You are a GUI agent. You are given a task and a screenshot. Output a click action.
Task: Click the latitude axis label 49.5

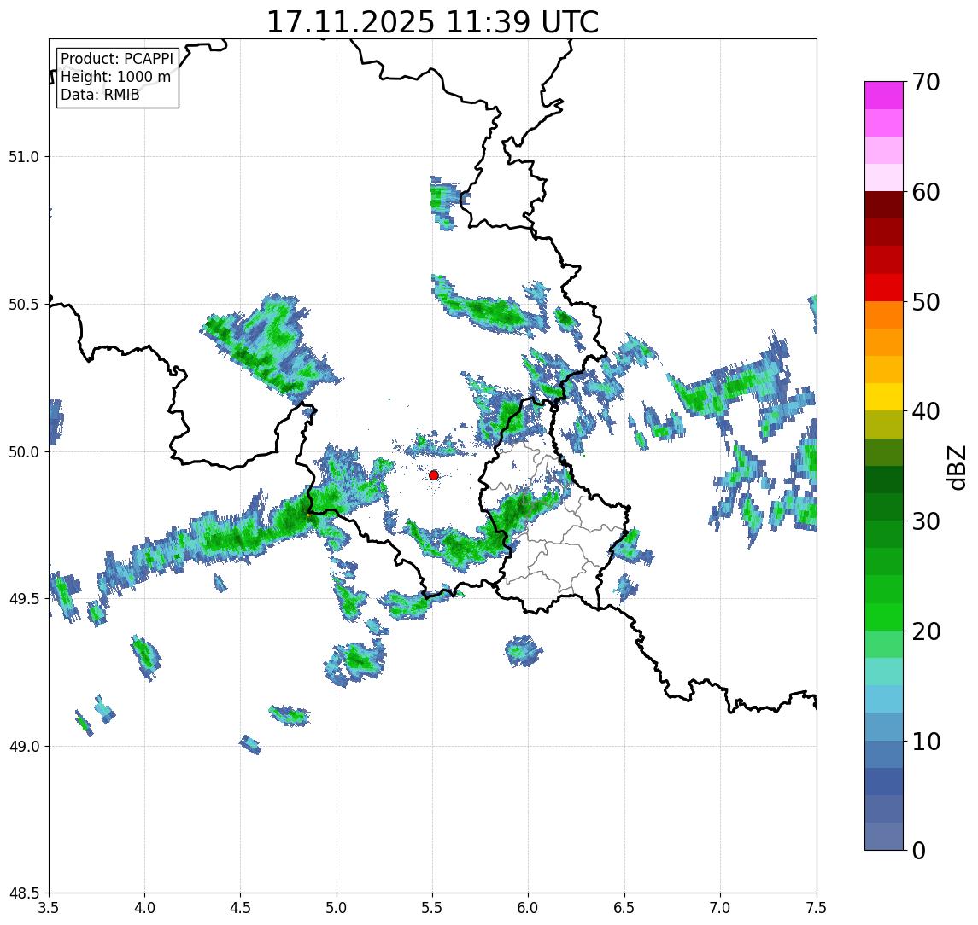24,599
